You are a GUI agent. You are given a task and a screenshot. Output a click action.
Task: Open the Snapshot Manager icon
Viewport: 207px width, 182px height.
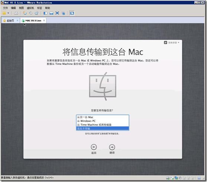point(36,13)
